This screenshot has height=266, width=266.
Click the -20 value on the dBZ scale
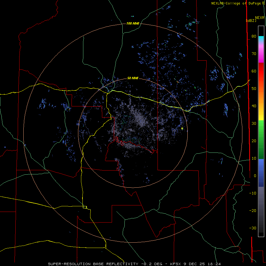coord(253,210)
